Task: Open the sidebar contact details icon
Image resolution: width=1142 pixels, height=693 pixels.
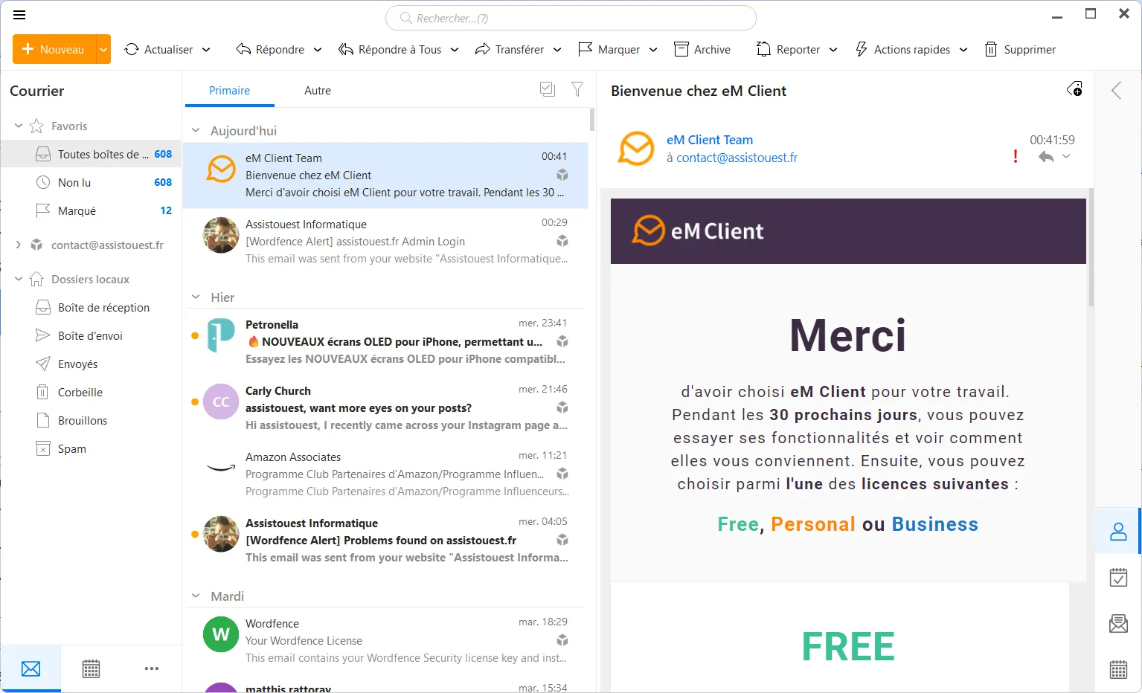Action: [x=1118, y=532]
